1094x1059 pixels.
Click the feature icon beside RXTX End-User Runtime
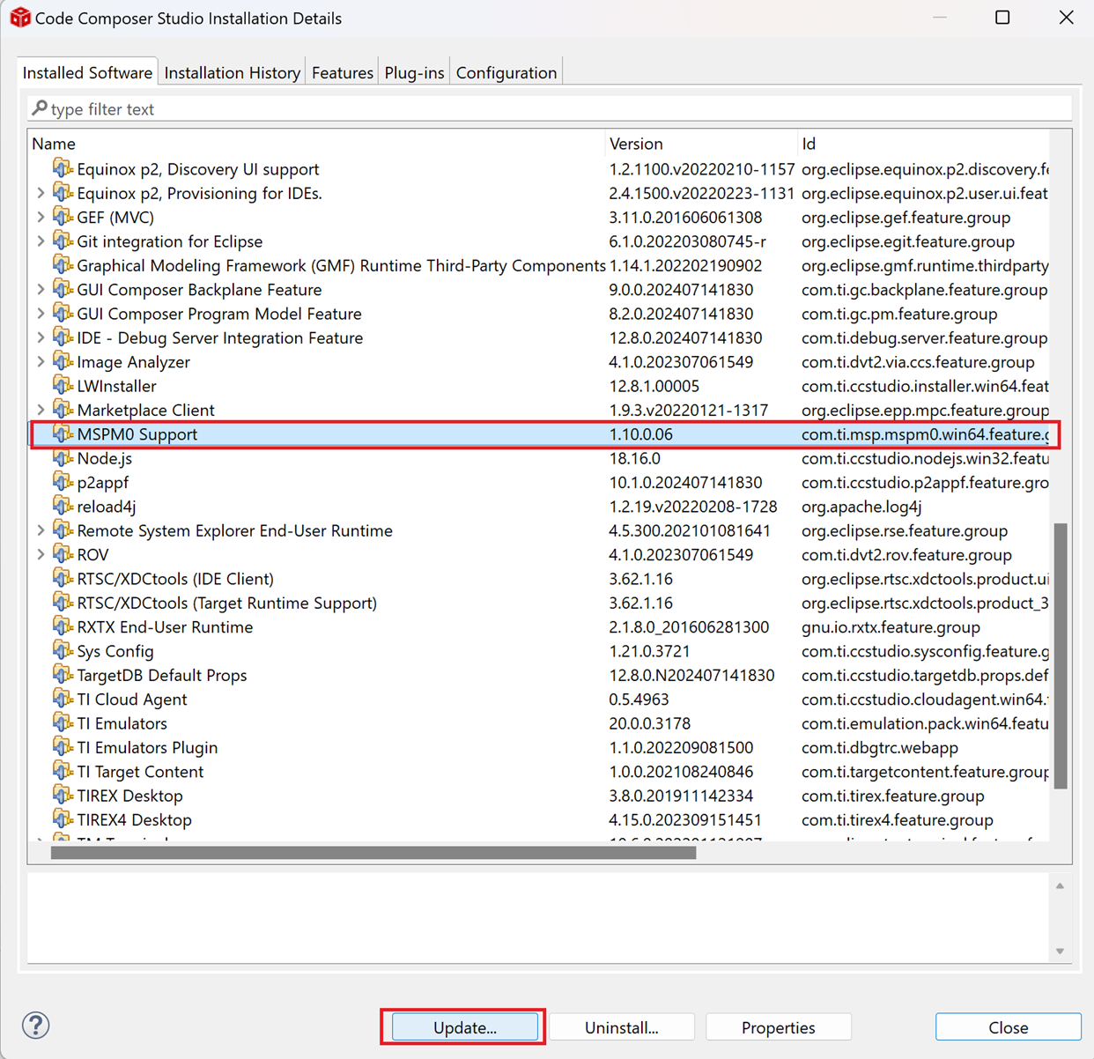[x=63, y=626]
